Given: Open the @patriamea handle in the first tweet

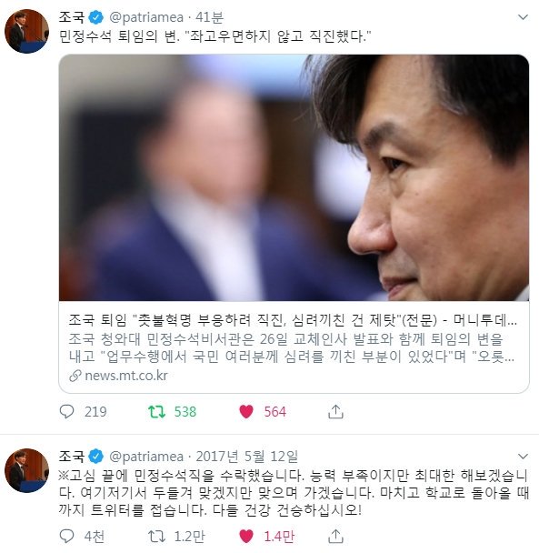Looking at the screenshot, I should click(x=146, y=17).
